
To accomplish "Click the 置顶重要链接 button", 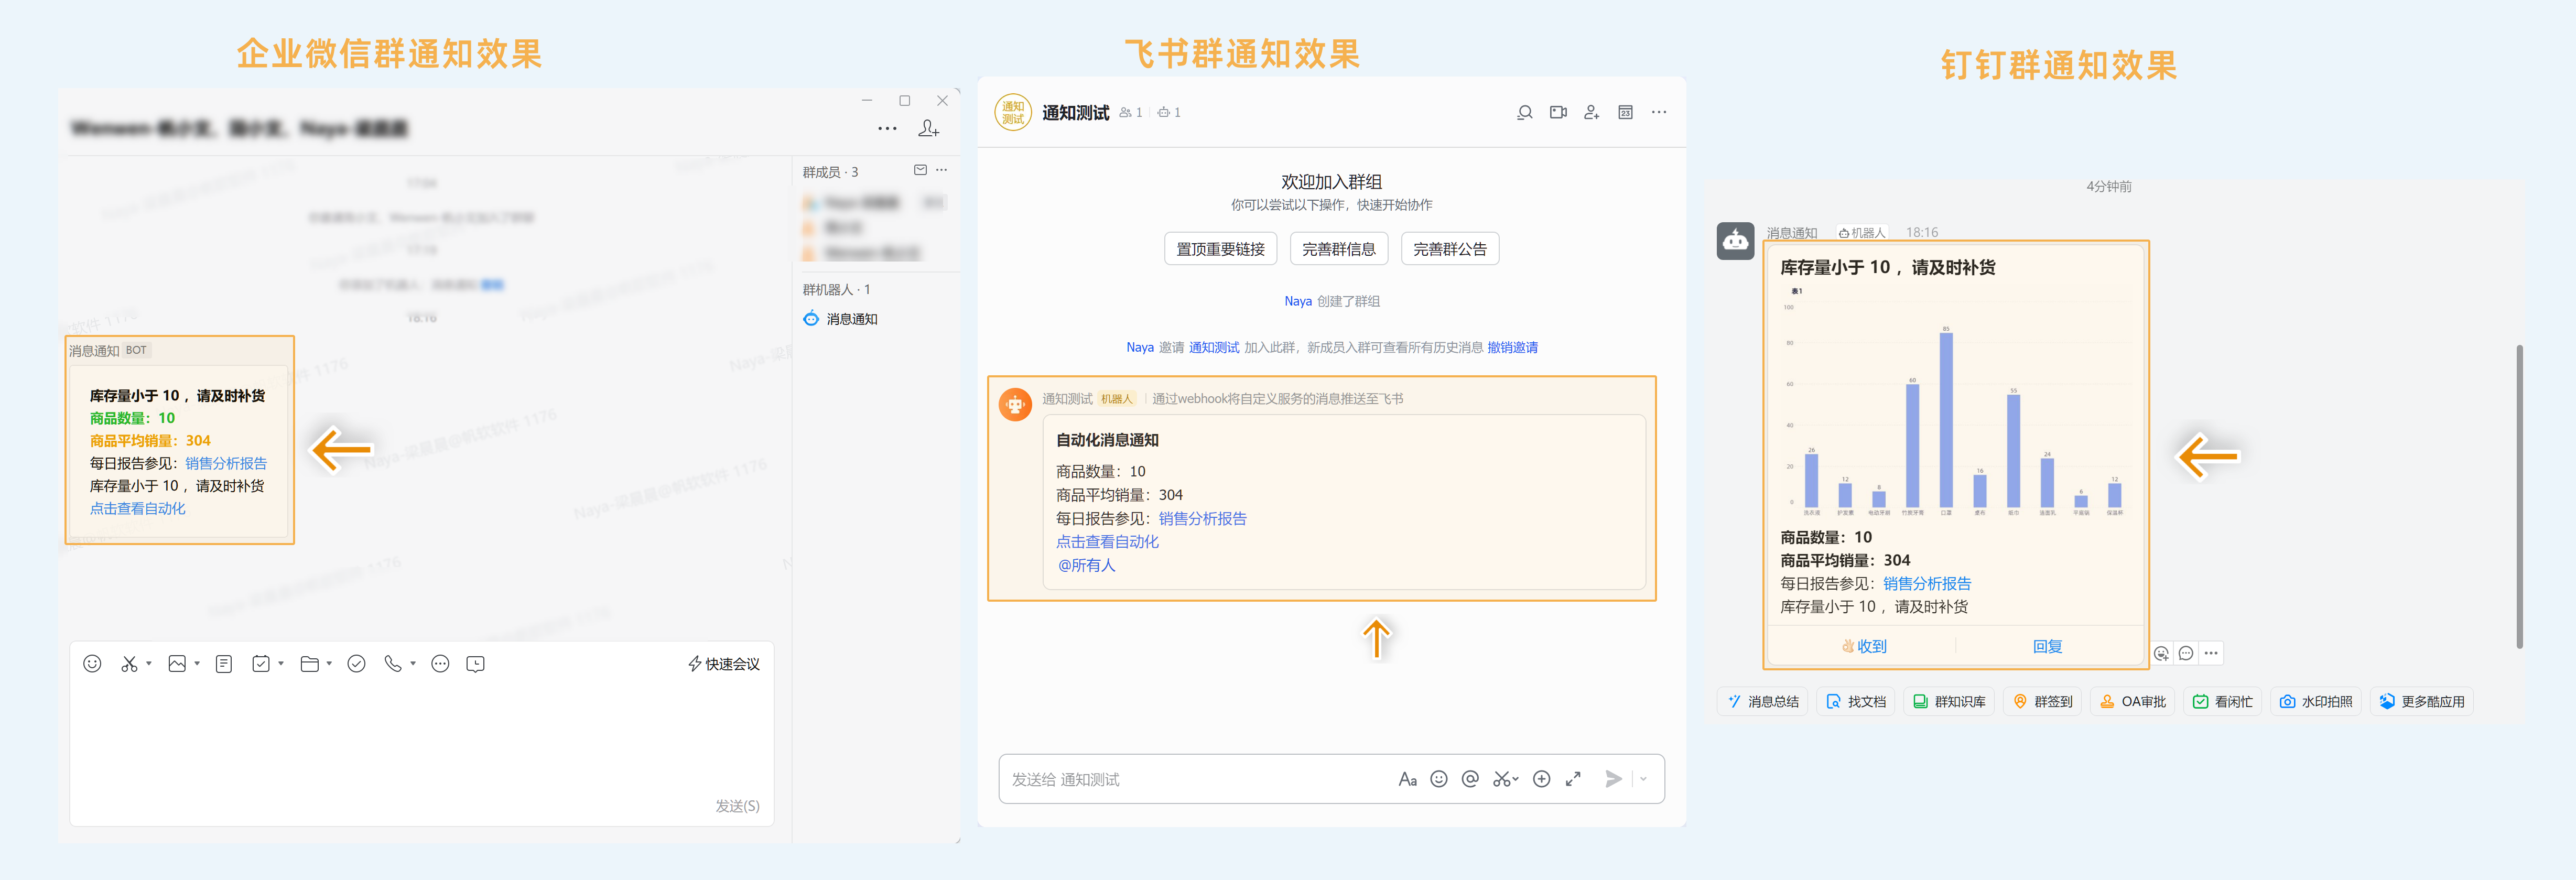I will click(1220, 249).
